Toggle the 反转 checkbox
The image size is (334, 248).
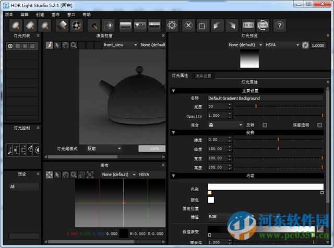tap(265, 125)
